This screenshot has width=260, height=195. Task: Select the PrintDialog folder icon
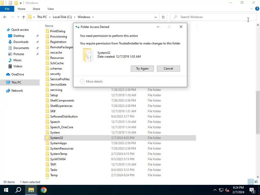click(47, 31)
